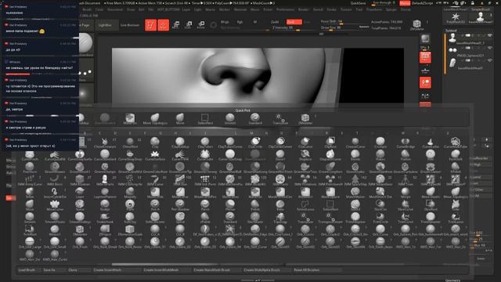Choose the CurveTube brush
The width and height of the screenshot is (501, 282).
(205, 156)
